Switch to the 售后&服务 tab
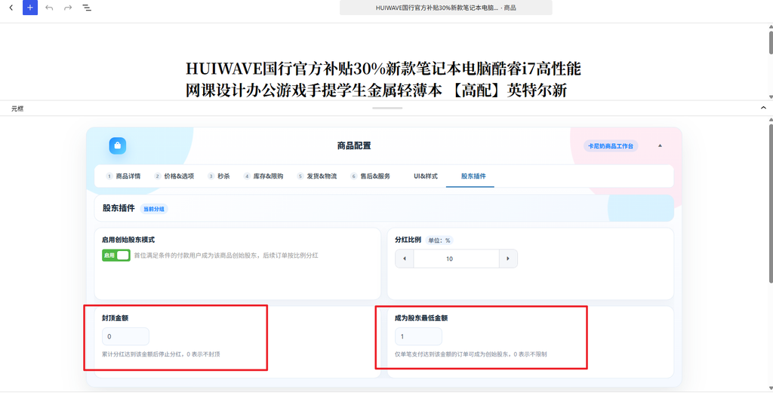773x395 pixels. (370, 176)
